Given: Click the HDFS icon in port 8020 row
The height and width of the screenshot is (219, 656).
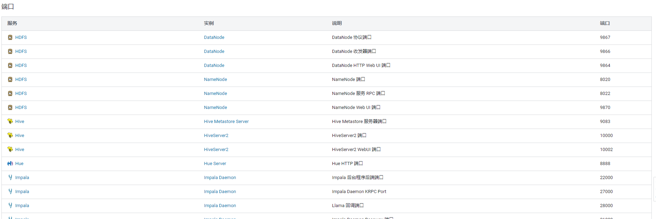Looking at the screenshot, I should 10,80.
